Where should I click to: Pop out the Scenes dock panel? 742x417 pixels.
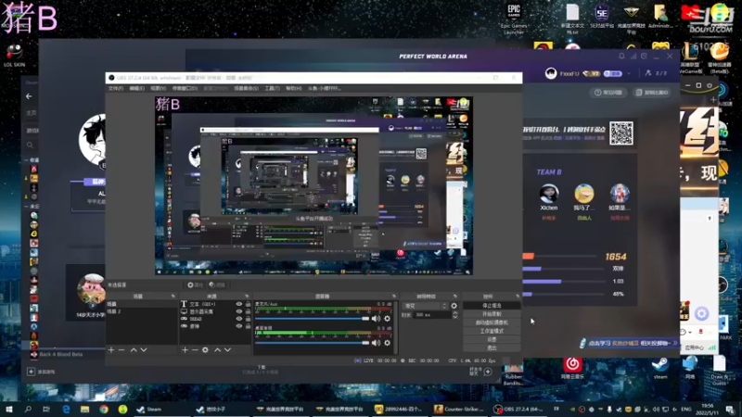tap(173, 296)
